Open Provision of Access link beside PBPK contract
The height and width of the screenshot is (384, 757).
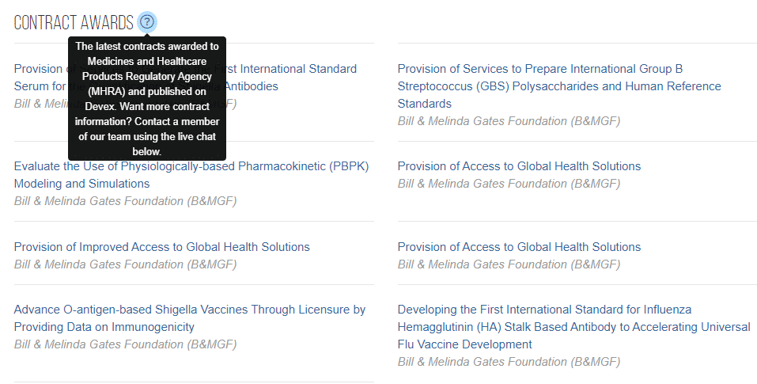coord(519,166)
